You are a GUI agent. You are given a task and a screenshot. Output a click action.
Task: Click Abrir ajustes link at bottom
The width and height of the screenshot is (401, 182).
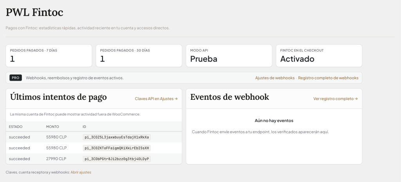(81, 172)
